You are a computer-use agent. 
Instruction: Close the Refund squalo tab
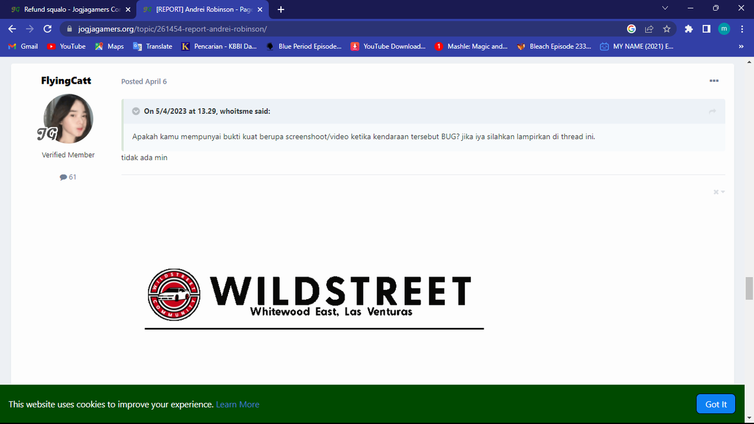click(x=128, y=9)
